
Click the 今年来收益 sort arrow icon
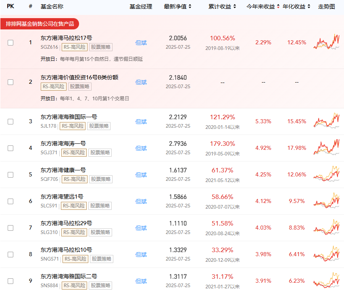pos(278,6)
